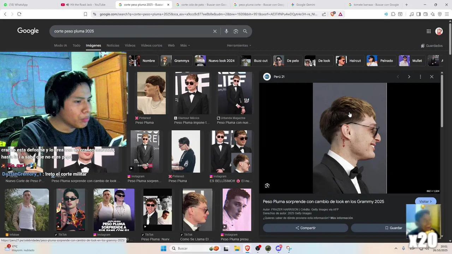
Task: Click the Visitar button
Action: (x=426, y=201)
